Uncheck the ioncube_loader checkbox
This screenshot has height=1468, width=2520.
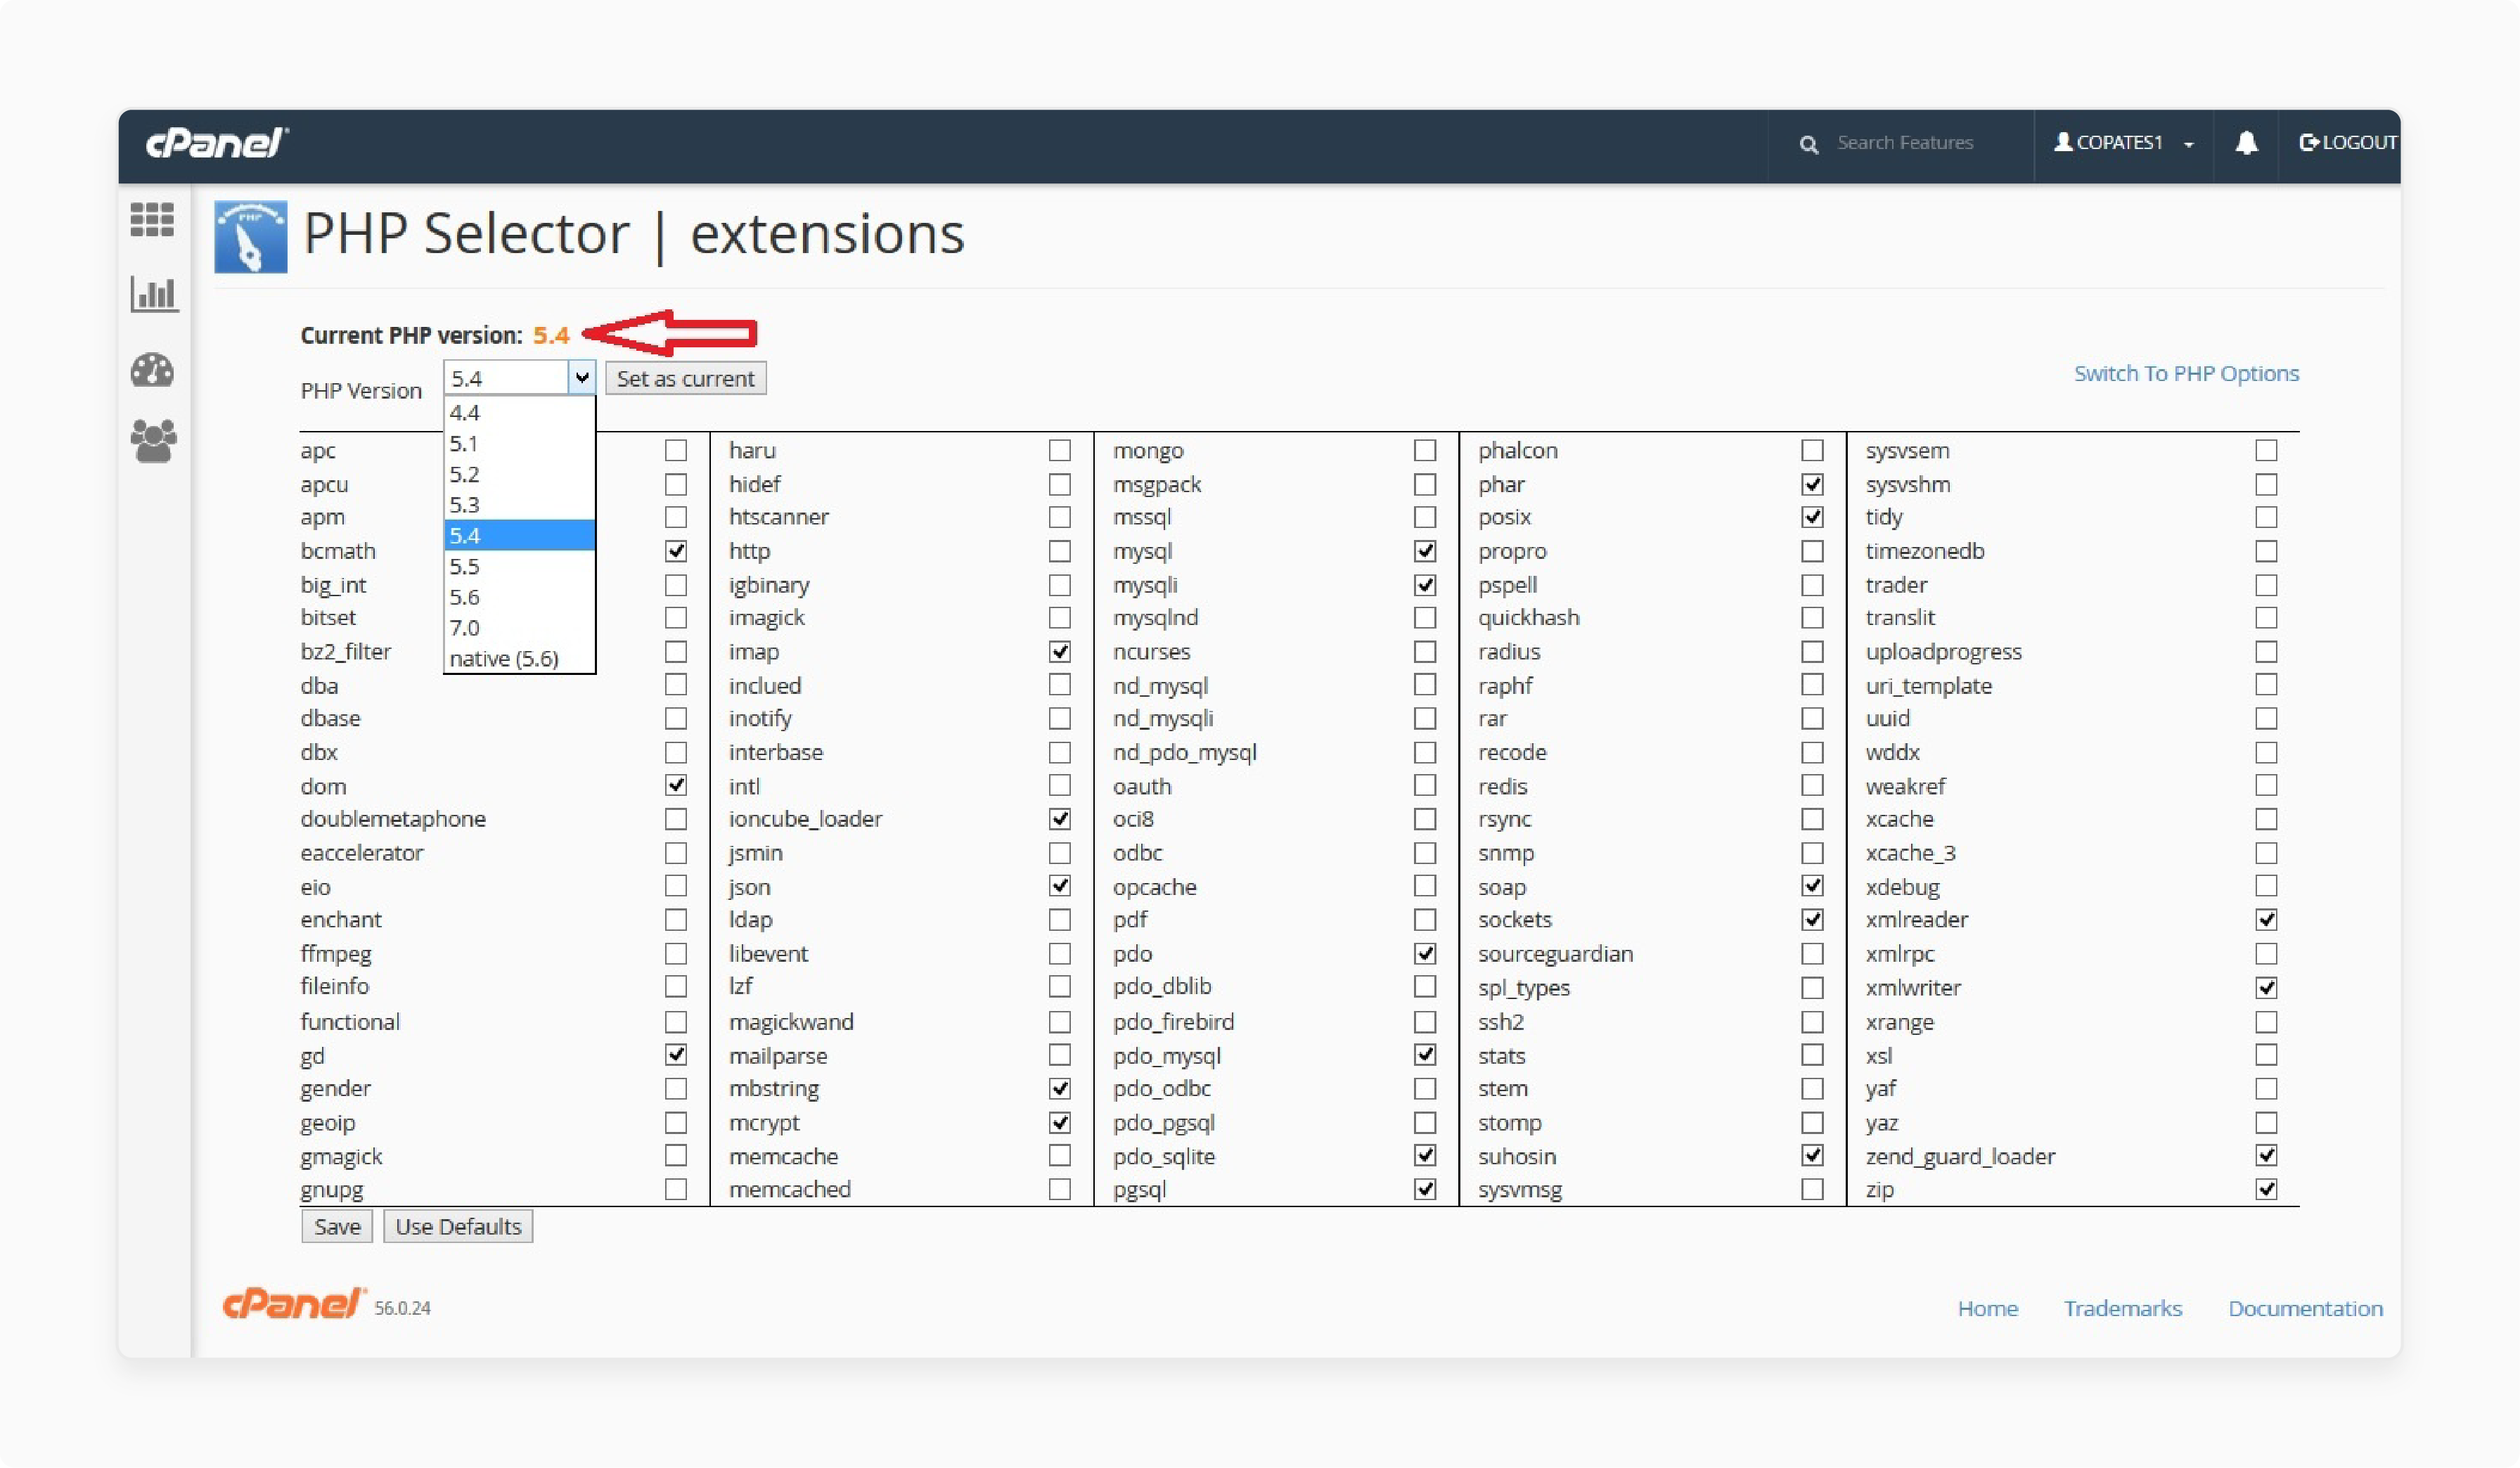point(1059,819)
